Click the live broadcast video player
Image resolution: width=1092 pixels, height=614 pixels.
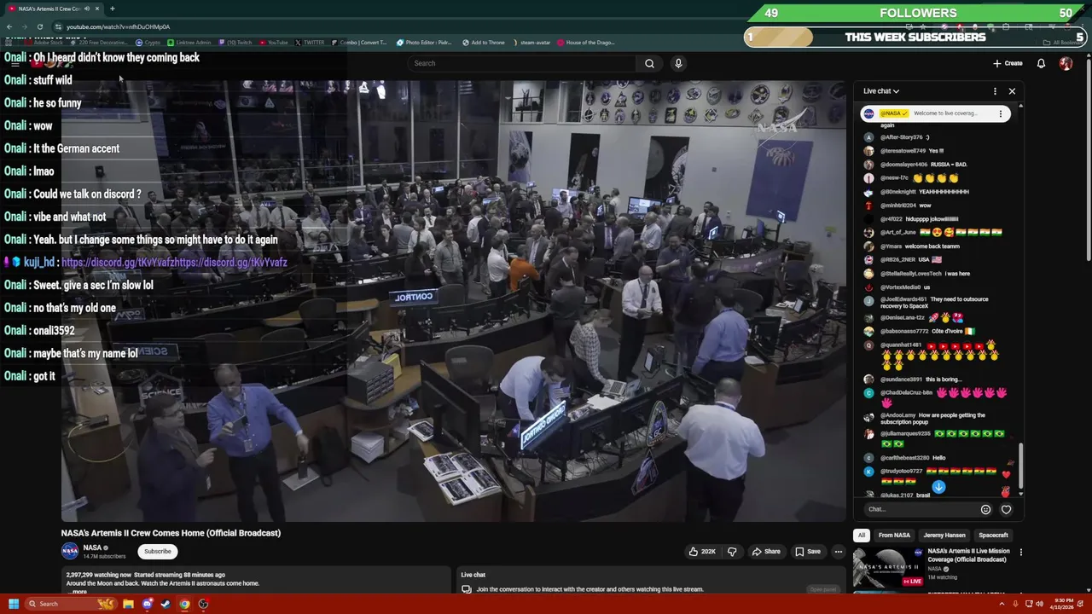point(454,301)
